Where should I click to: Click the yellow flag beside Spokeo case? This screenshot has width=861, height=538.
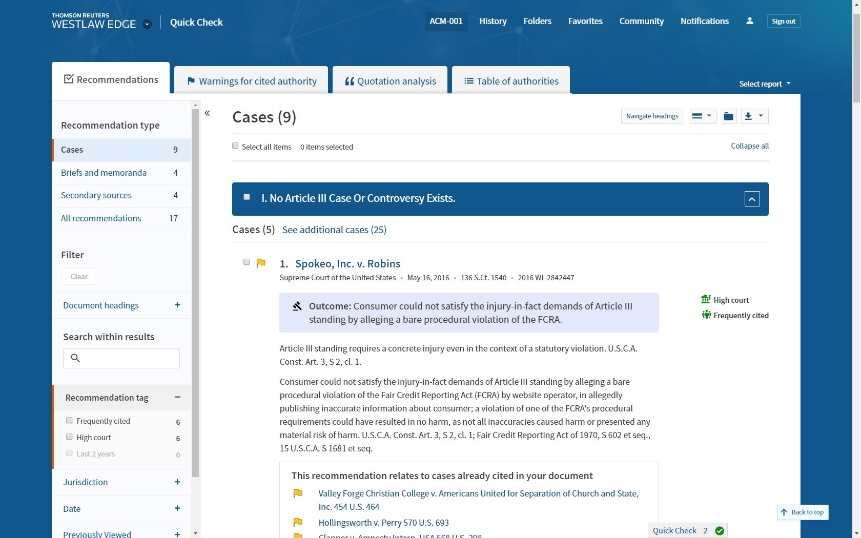[261, 263]
